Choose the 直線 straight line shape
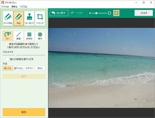This screenshot has width=155, height=118. point(19,36)
